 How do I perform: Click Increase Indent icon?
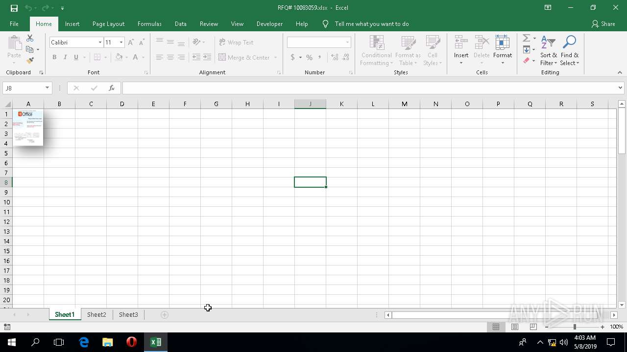[207, 57]
